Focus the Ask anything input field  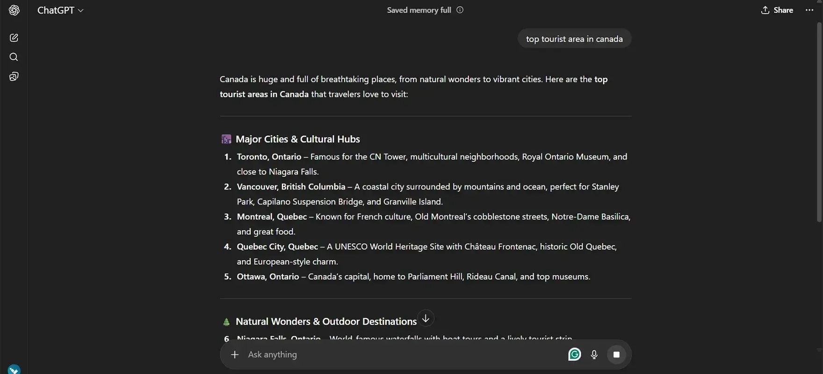(397, 354)
